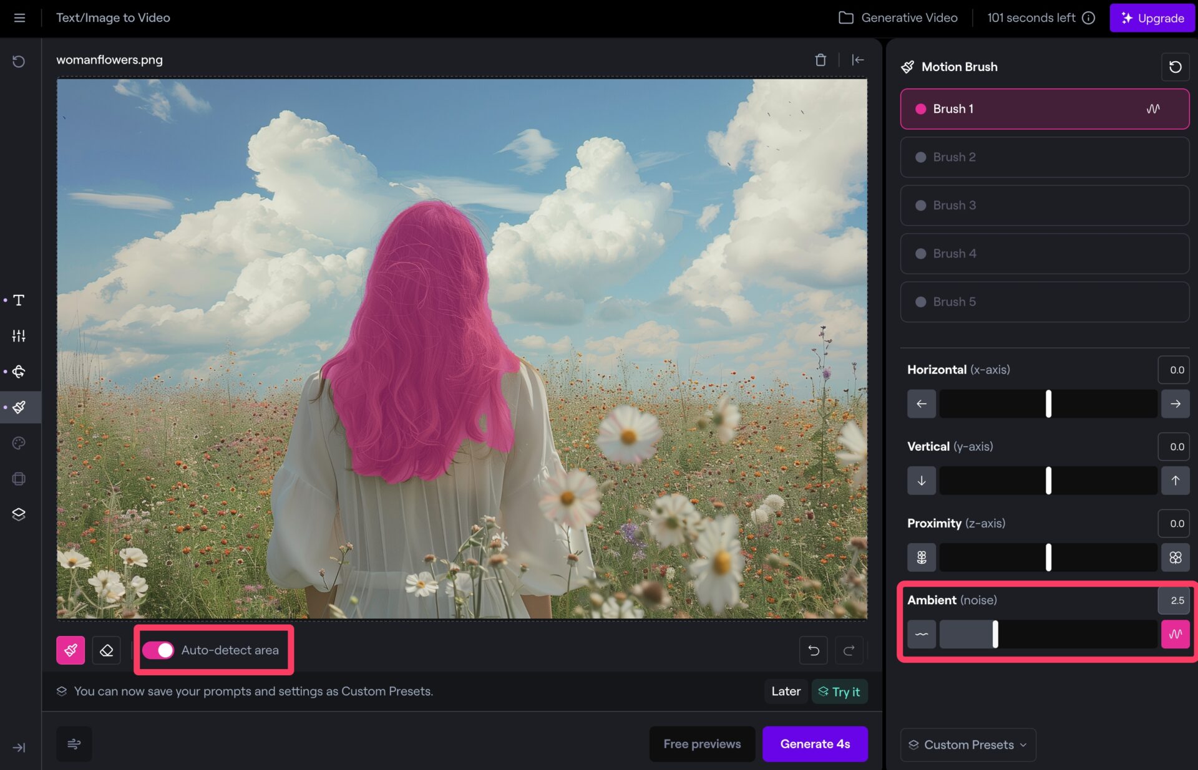The width and height of the screenshot is (1198, 770).
Task: Expand the Custom Presets dropdown
Action: (968, 744)
